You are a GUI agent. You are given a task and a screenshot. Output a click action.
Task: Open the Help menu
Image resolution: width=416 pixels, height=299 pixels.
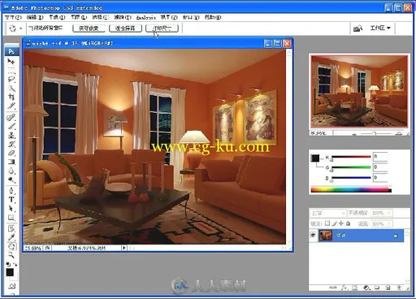click(213, 17)
